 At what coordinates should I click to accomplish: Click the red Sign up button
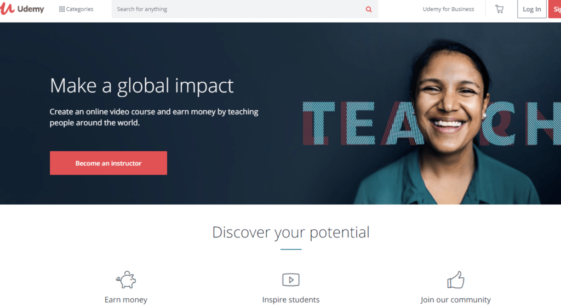tap(555, 9)
